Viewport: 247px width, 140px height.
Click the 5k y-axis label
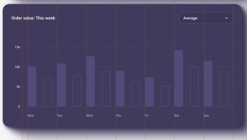point(18,87)
